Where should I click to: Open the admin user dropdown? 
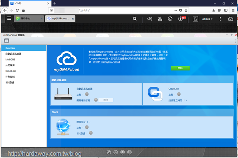coord(207,19)
